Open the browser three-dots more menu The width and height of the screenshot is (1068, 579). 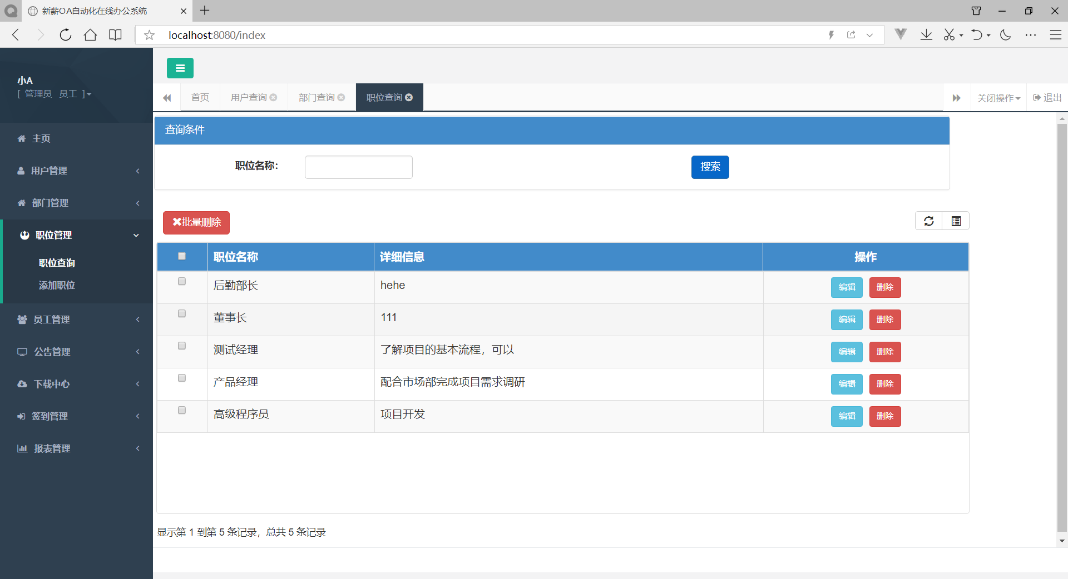(x=1031, y=35)
